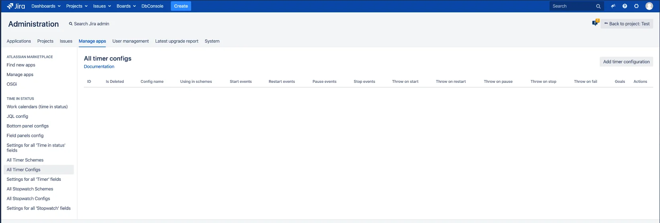Open Settings for all 'Timer' fields
Viewport: 660px width, 223px height.
click(x=34, y=179)
